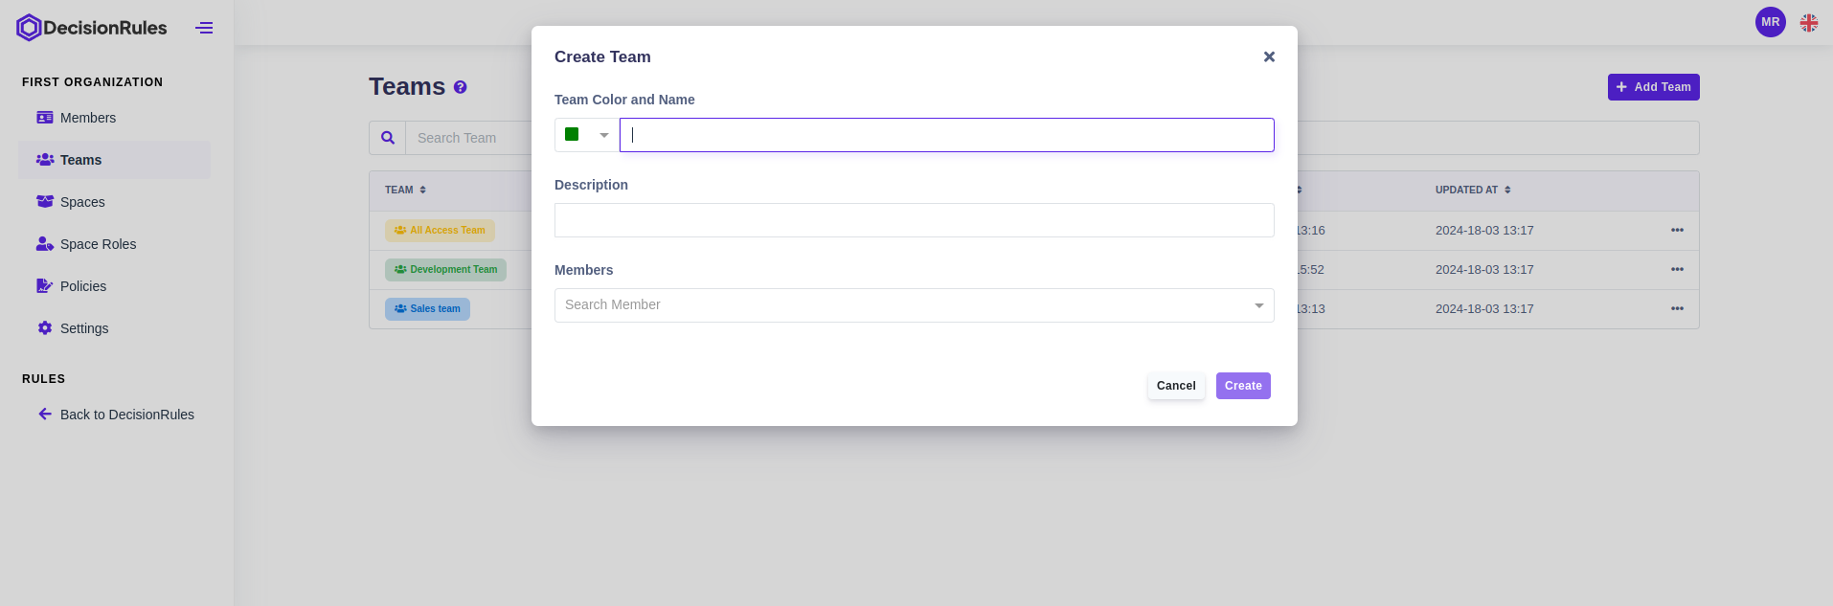This screenshot has width=1833, height=606.
Task: Open actions menu for All Access Team row
Action: (1677, 230)
